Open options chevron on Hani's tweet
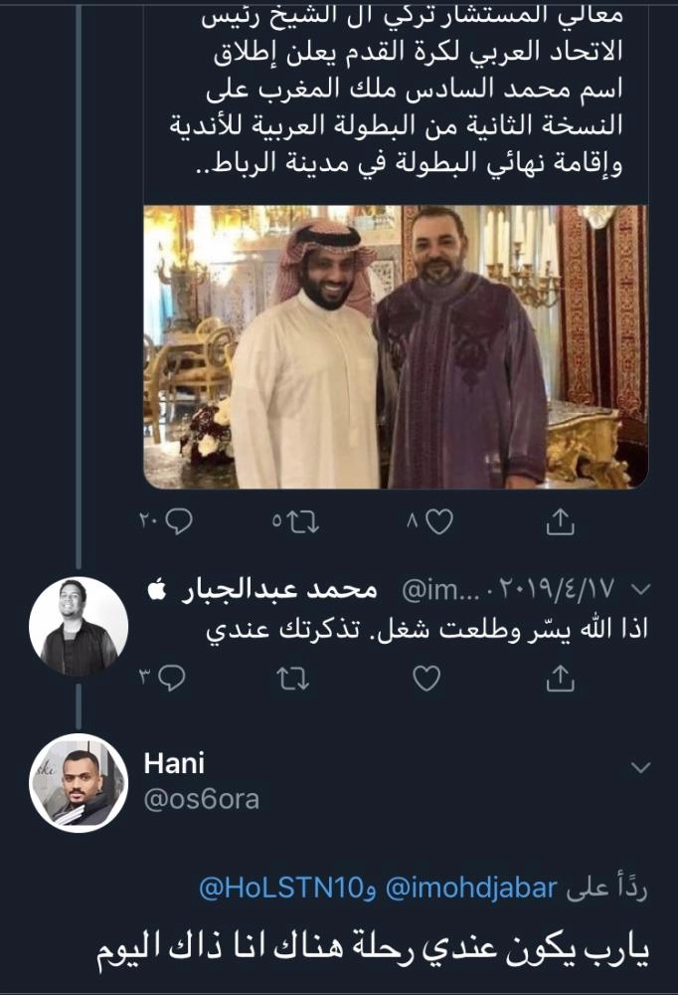 (641, 767)
